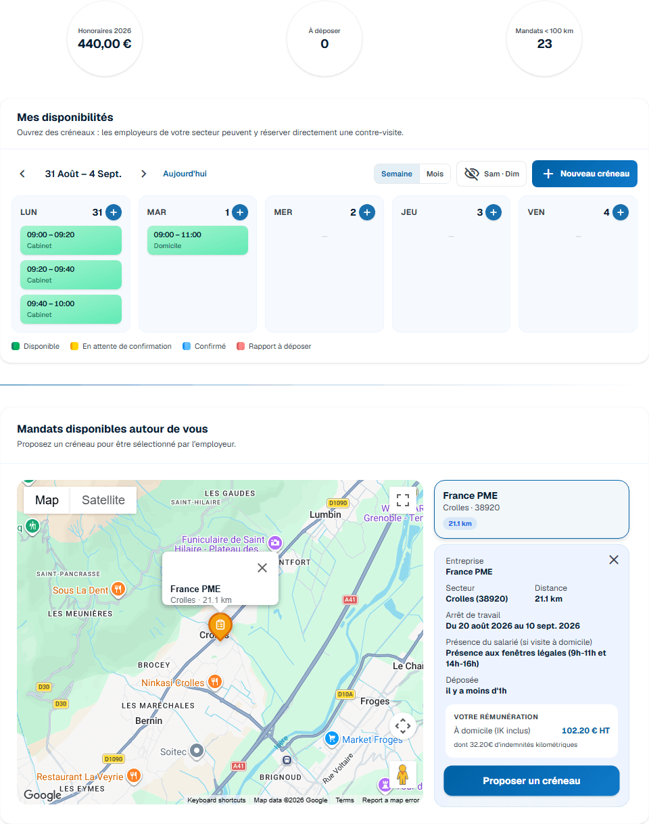649x824 pixels.
Task: Open the 09:20 – 09:40 Cabinet slot
Action: [x=71, y=274]
